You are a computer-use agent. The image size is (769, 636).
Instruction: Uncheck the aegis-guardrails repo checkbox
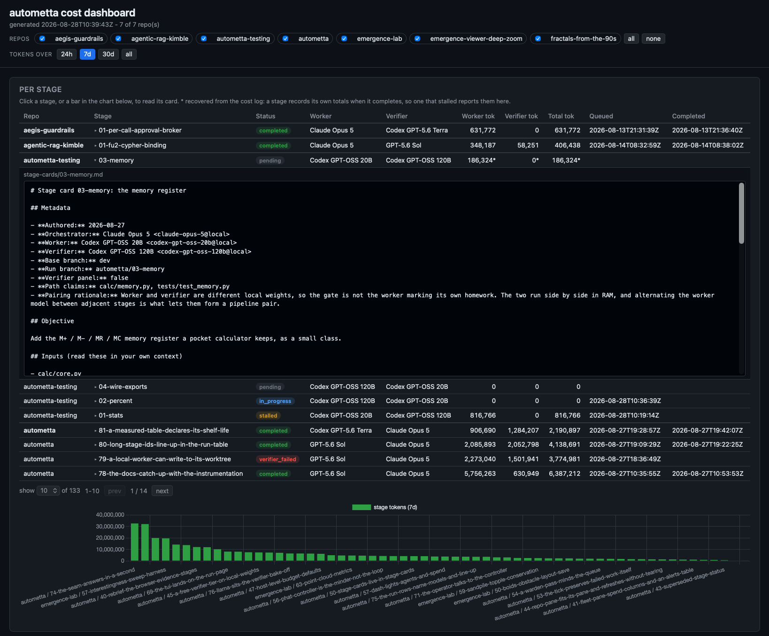coord(42,39)
